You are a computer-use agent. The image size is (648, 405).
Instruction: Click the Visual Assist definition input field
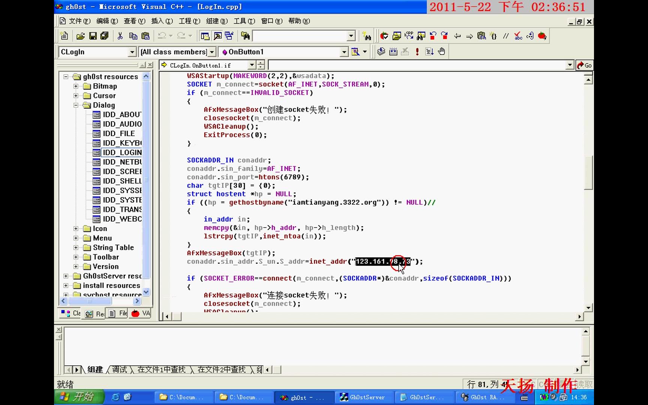pyautogui.click(x=421, y=65)
